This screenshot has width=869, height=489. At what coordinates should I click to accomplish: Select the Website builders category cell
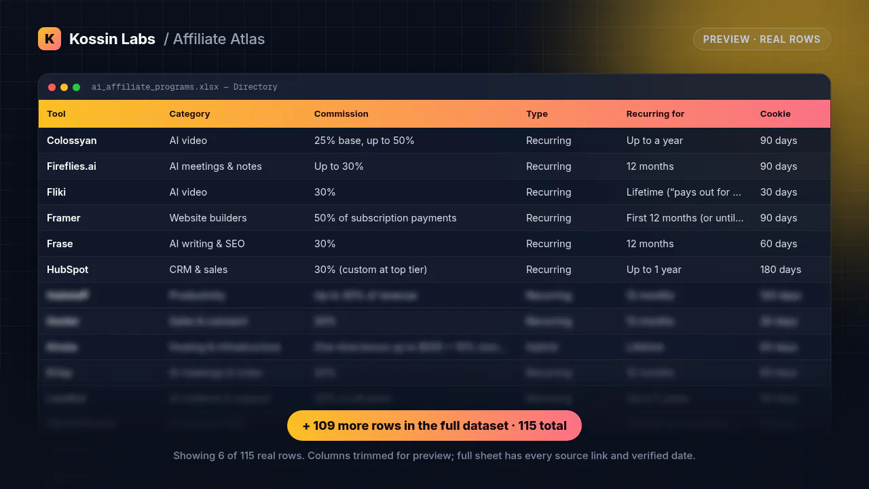[x=208, y=218]
